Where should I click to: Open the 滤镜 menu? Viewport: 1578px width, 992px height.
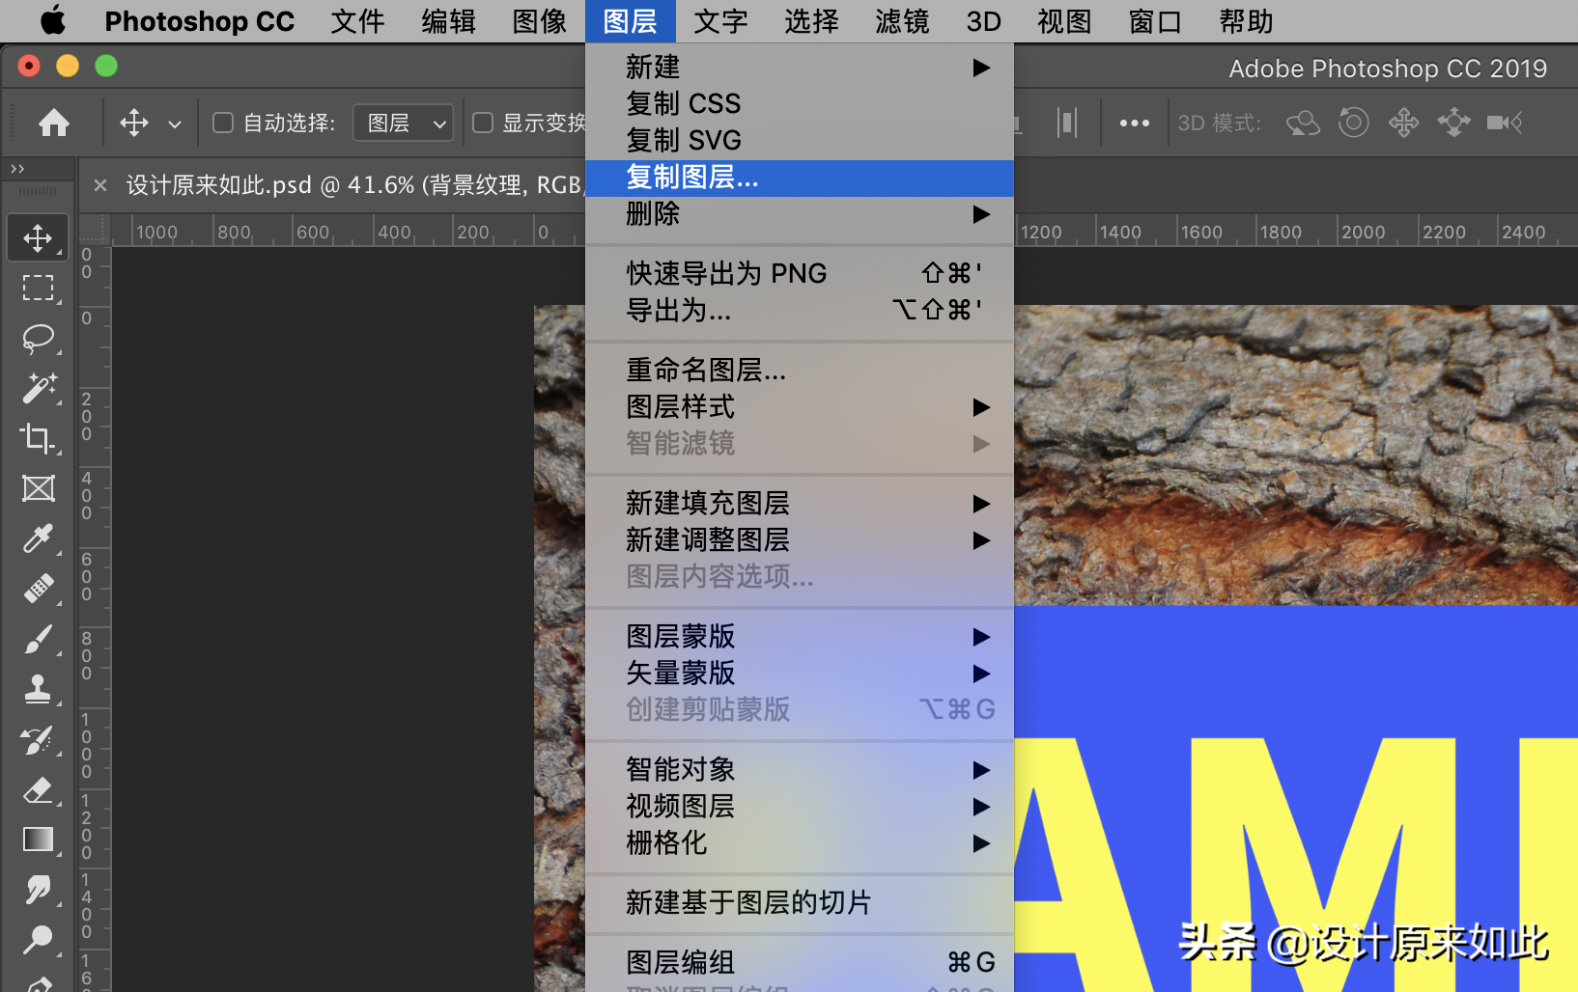pyautogui.click(x=902, y=21)
